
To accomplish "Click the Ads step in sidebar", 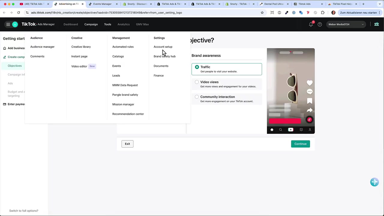I will (10, 83).
